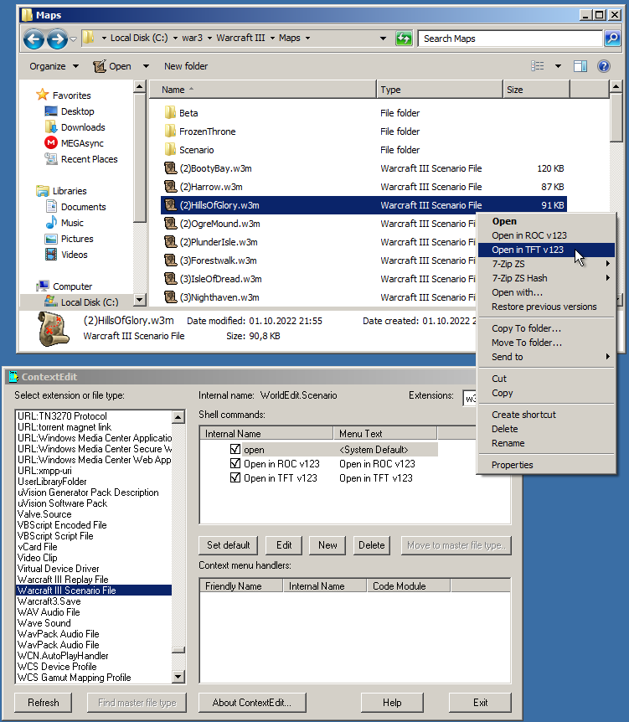
Task: Click the search magnifier icon in Maps
Action: click(612, 39)
